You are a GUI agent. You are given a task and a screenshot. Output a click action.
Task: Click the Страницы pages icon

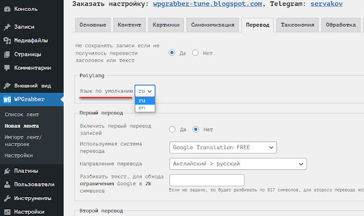click(7, 55)
